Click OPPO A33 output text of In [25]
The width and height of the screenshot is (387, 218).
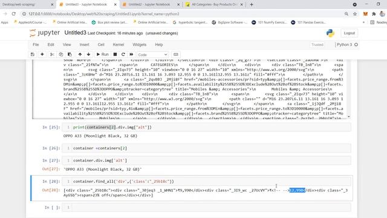pyautogui.click(x=100, y=136)
